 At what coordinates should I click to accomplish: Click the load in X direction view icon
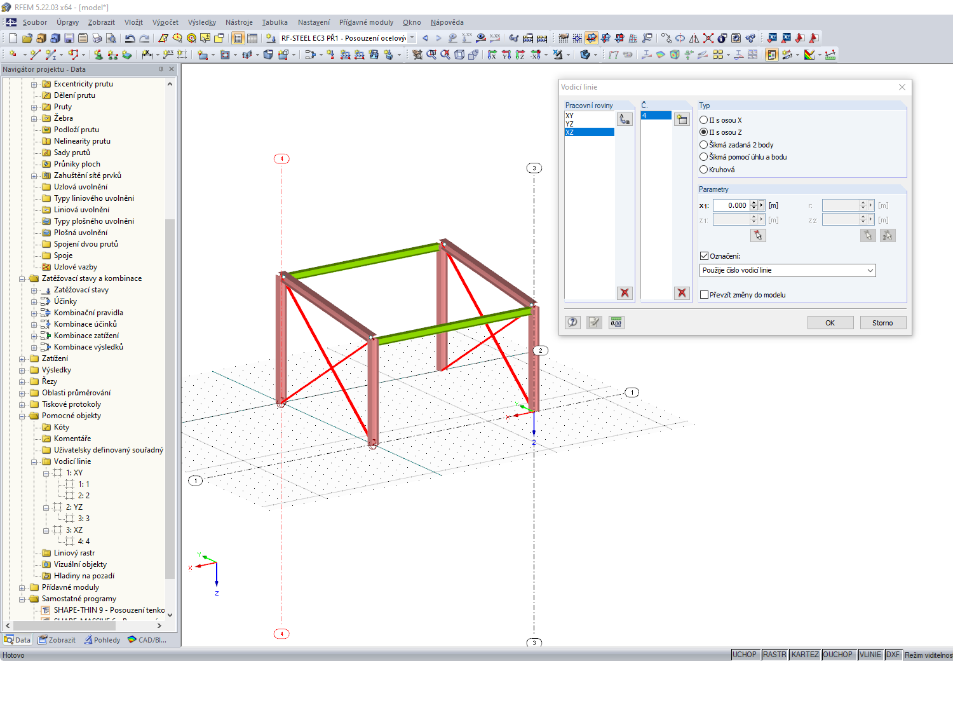pos(492,55)
